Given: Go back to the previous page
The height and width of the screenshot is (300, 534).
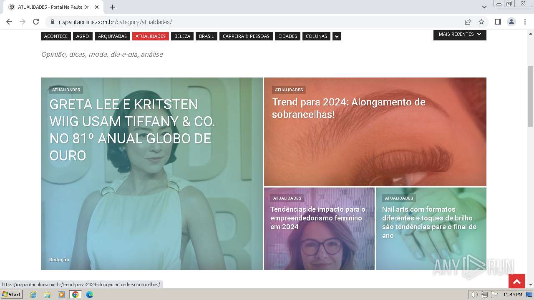Looking at the screenshot, I should point(9,22).
